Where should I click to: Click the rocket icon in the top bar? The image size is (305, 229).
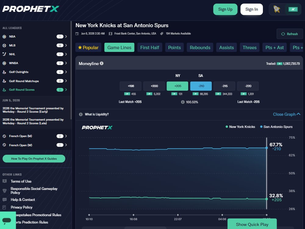(x=277, y=9)
